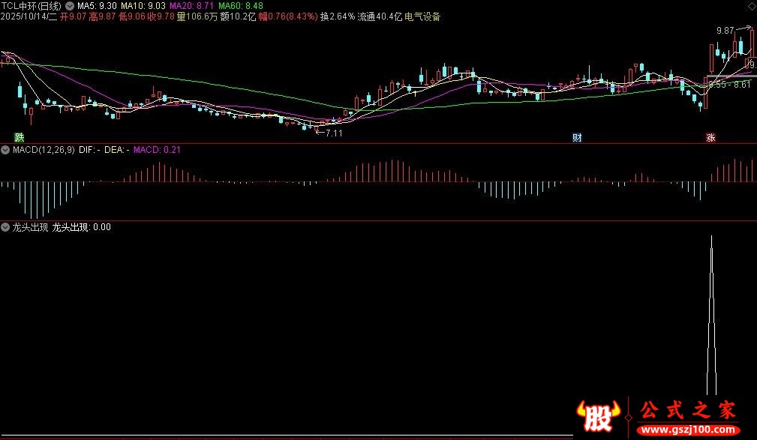This screenshot has height=440, width=757.
Task: Open the MACD indicator dropdown arrow
Action: coord(5,150)
